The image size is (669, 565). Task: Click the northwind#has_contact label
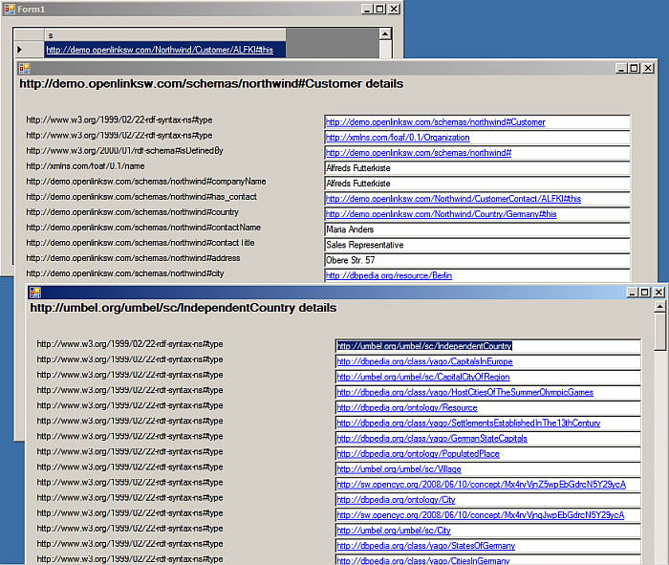point(141,197)
